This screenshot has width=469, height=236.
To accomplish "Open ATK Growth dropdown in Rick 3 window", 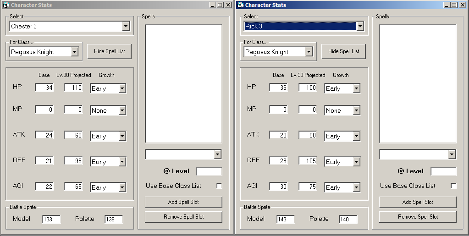I will [356, 136].
